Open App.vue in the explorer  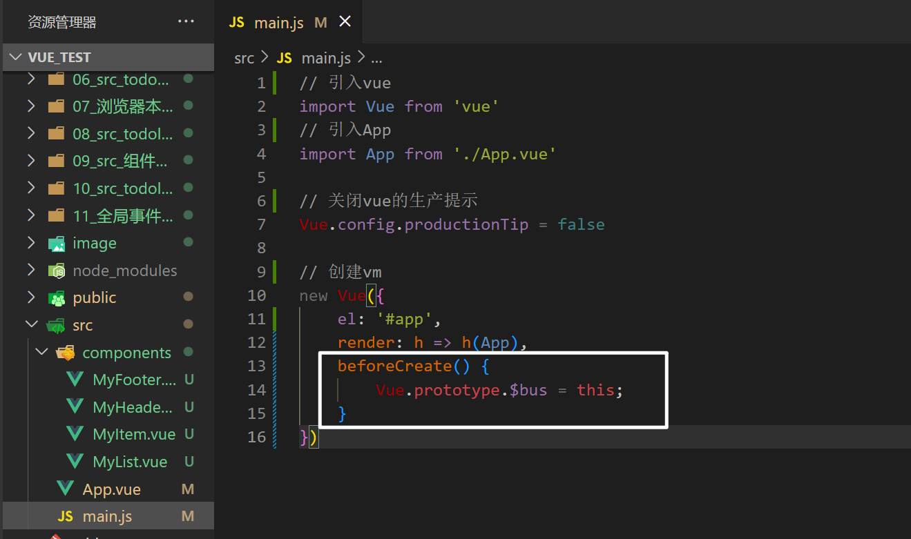point(108,489)
